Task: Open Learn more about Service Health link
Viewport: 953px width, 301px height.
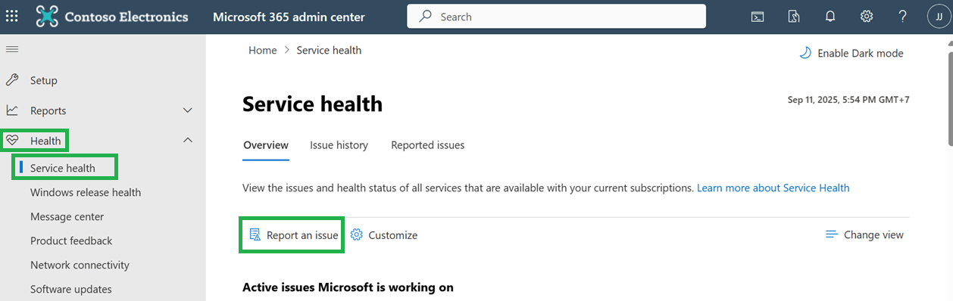Action: pos(773,188)
